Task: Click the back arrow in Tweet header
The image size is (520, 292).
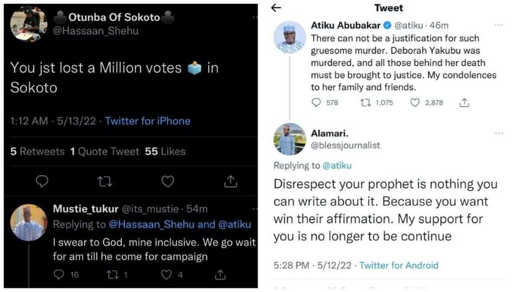Action: (276, 8)
